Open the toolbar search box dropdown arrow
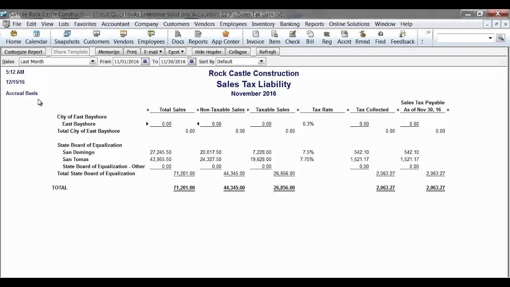 [x=490, y=38]
